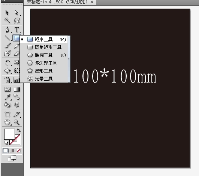Set fill to None mode button
The width and height of the screenshot is (199, 176).
19,151
